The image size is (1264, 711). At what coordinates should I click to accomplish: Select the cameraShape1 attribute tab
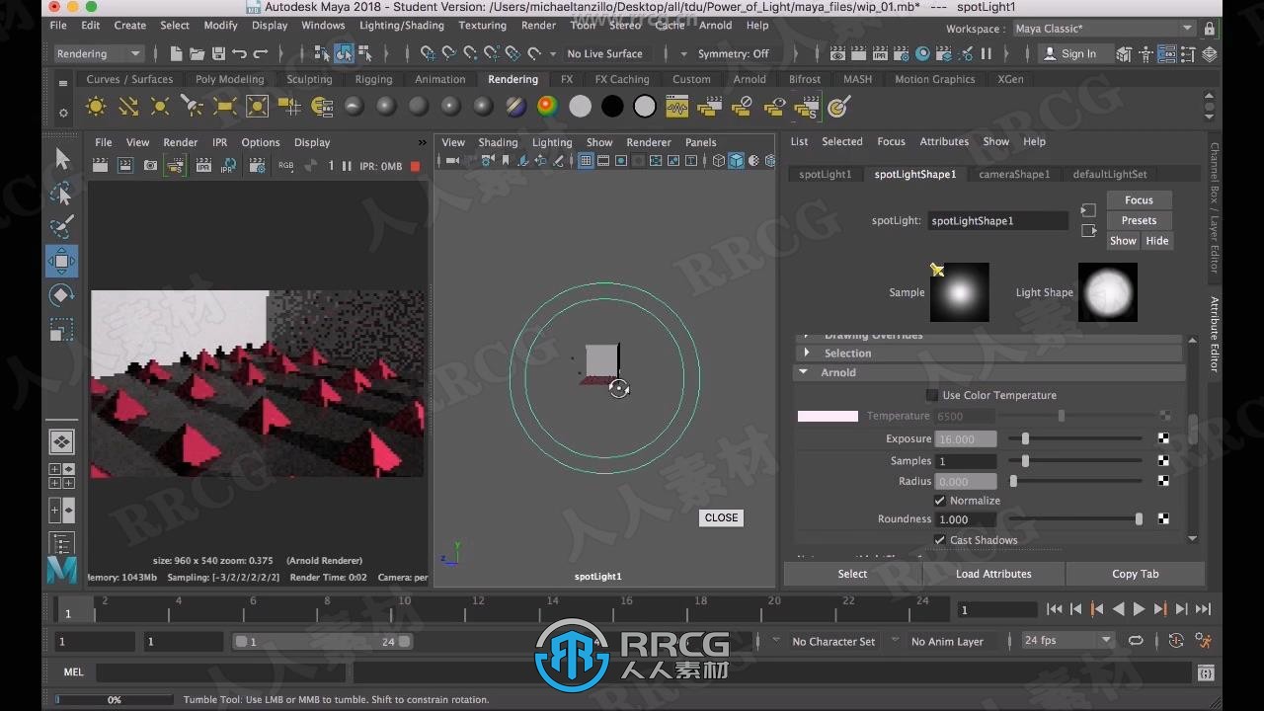(1014, 174)
